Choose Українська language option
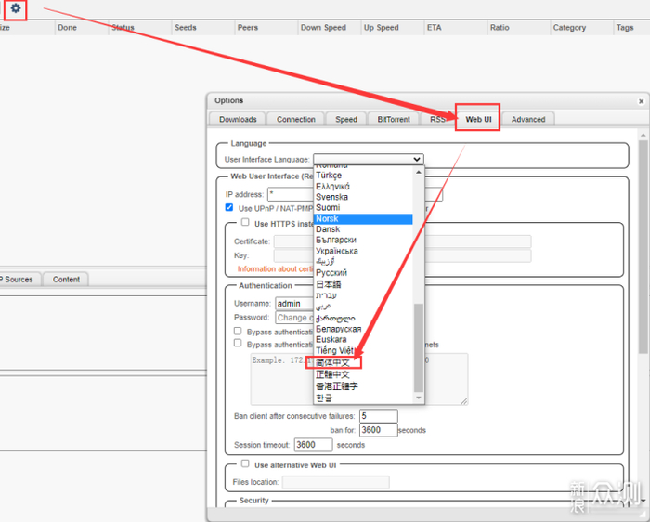This screenshot has height=522, width=650. (364, 252)
